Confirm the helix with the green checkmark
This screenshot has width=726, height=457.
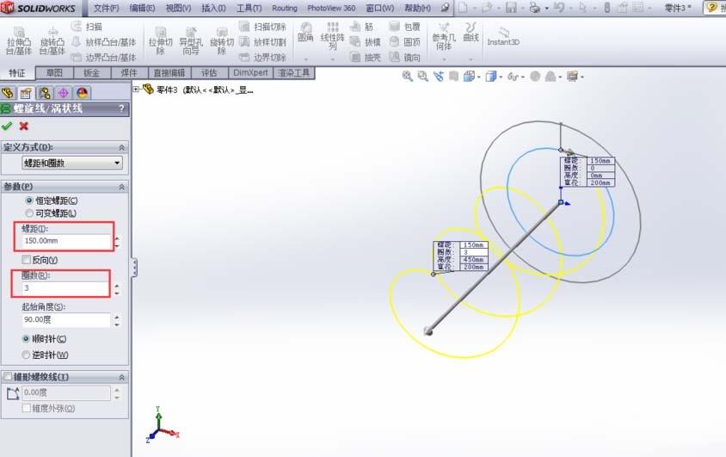(x=7, y=126)
